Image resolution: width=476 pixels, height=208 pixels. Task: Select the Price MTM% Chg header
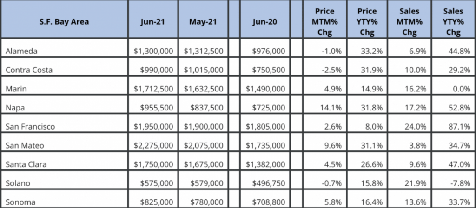(x=325, y=21)
